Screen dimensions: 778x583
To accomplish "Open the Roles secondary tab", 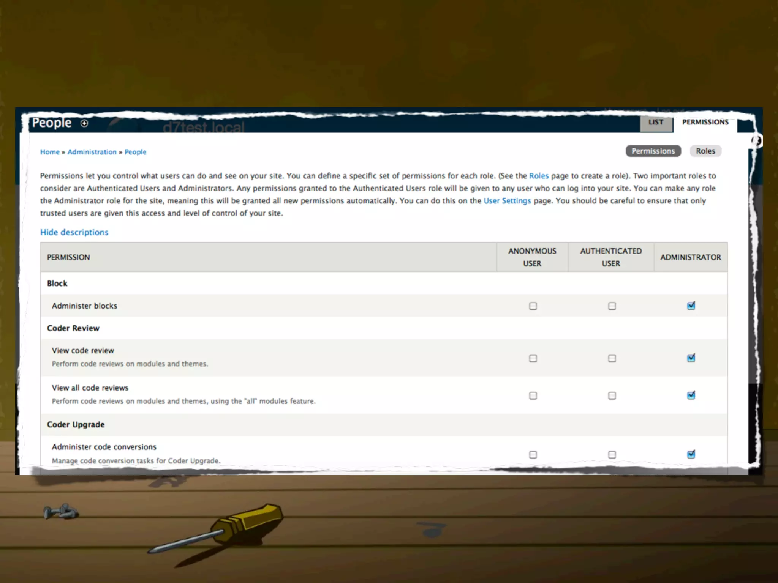I will tap(705, 151).
